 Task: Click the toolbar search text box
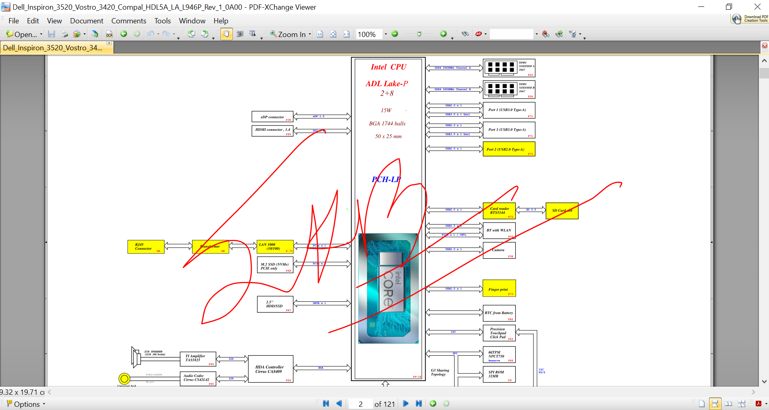pyautogui.click(x=512, y=34)
